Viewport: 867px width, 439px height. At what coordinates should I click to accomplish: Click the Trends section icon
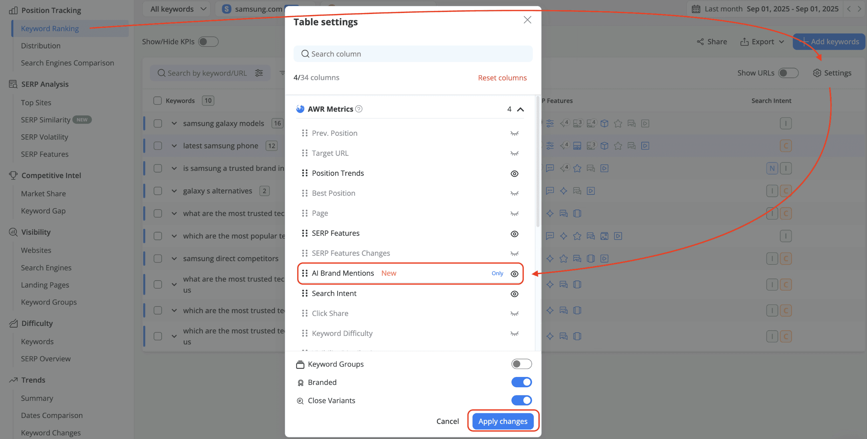[x=13, y=380]
